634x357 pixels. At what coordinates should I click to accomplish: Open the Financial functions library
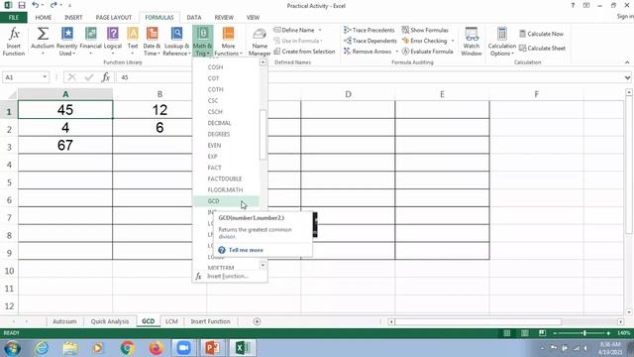tap(90, 42)
